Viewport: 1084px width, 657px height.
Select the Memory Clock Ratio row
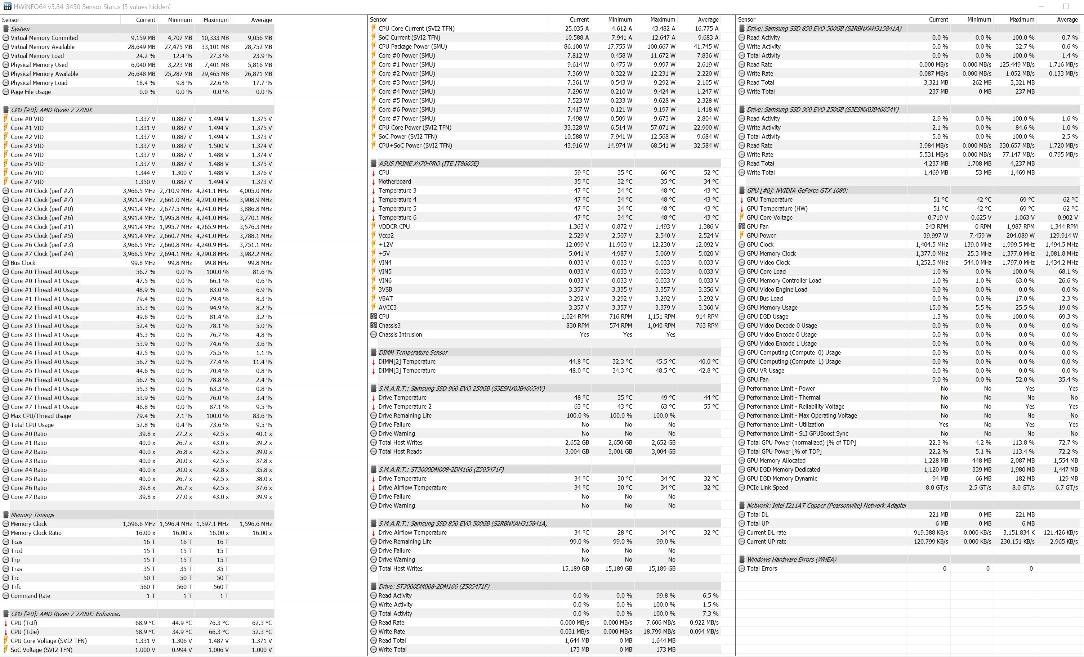point(138,532)
